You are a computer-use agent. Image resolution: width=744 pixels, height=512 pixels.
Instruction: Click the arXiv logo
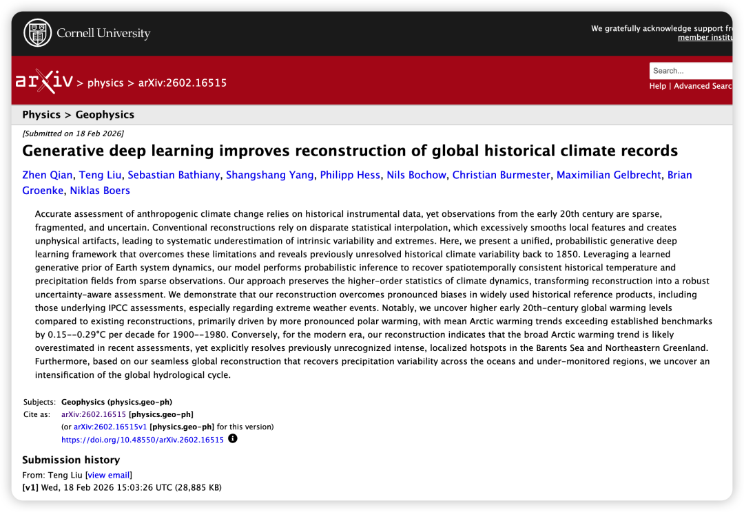point(44,80)
